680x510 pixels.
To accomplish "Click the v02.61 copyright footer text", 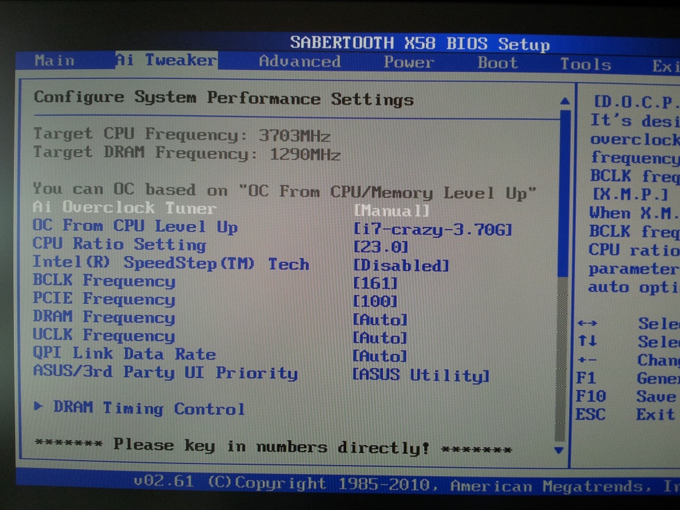I will click(406, 484).
